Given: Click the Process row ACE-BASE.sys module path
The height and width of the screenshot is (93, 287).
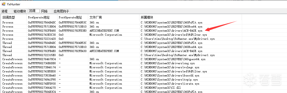Looking at the screenshot, I should 171,31.
